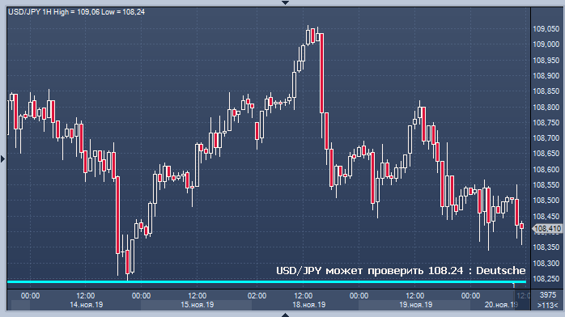This screenshot has width=565, height=317.
Task: Click the 02:00 time axis label
Action: [x=257, y=296]
